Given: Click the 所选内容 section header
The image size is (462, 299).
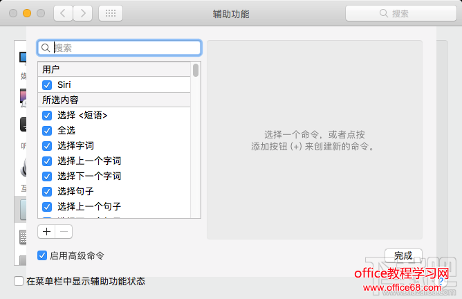Looking at the screenshot, I should (114, 100).
